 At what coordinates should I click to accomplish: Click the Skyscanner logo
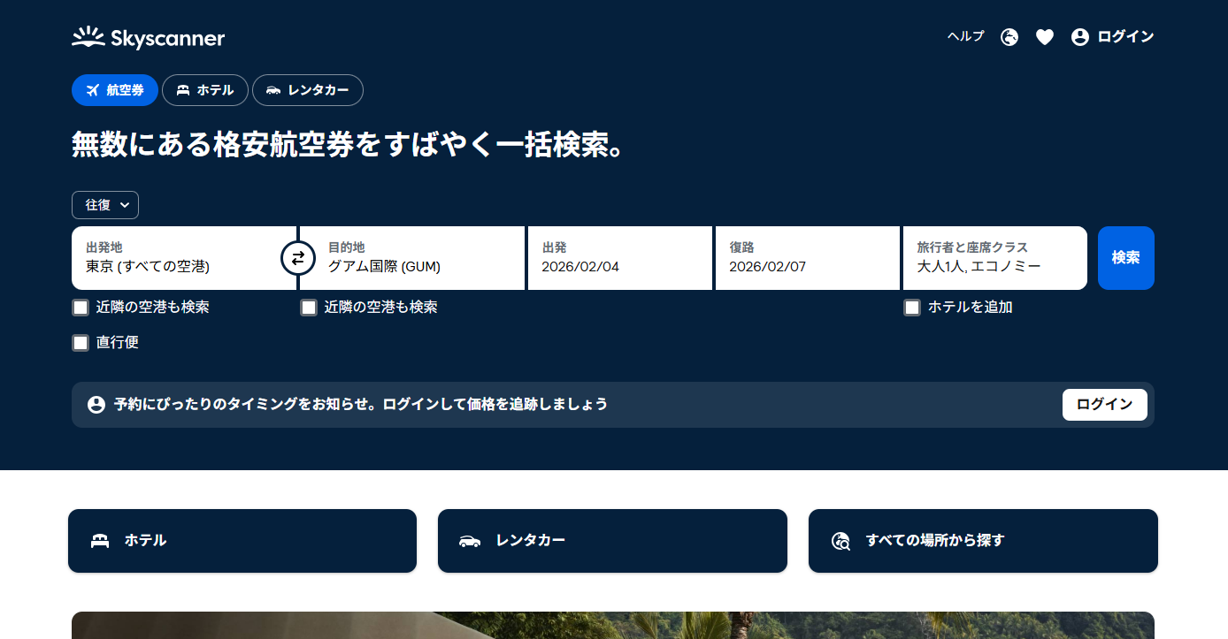point(148,38)
